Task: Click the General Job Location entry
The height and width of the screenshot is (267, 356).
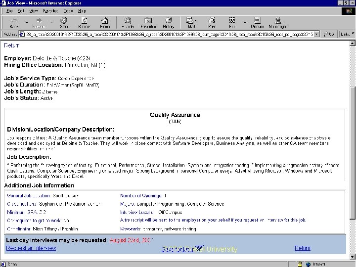Action: pos(43,195)
